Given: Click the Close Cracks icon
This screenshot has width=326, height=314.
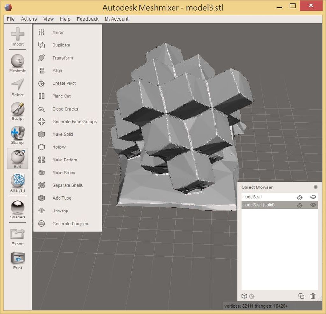Looking at the screenshot, I should (41, 109).
